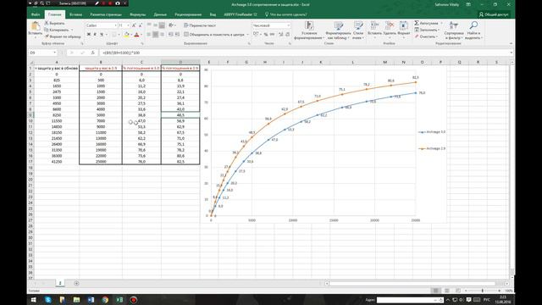The image size is (542, 305).
Task: Toggle Underline formatting
Action: tap(102, 35)
